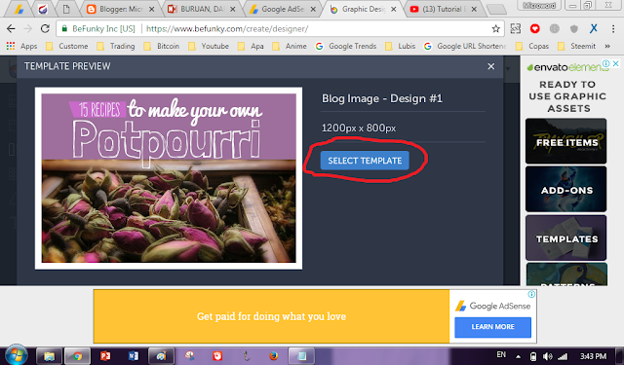Switch to Chrome in the taskbar

pos(77,356)
